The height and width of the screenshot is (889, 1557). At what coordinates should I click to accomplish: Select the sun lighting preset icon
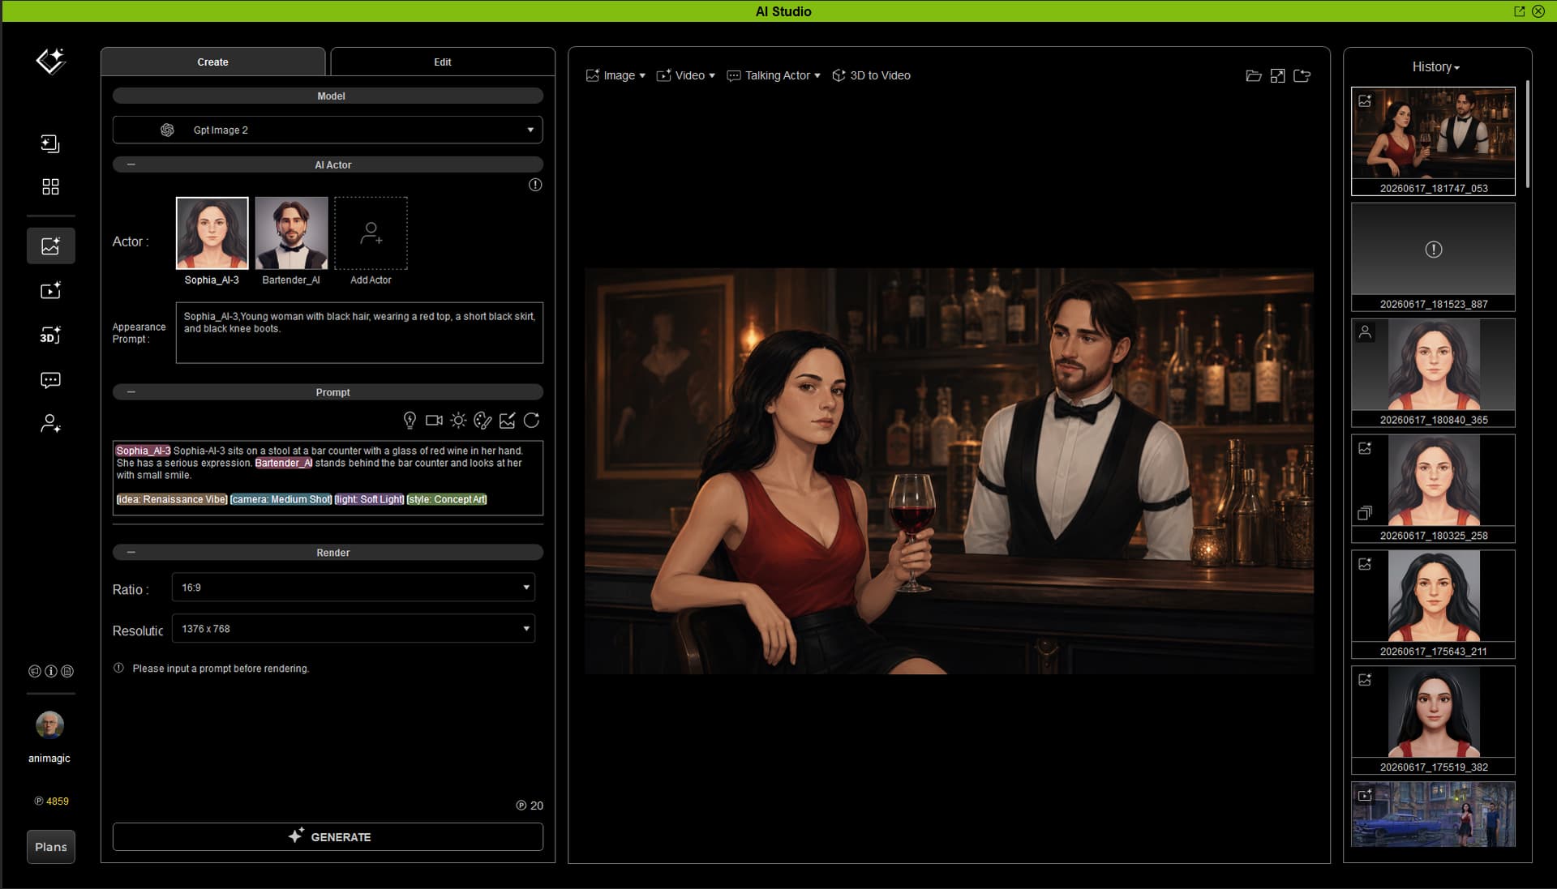coord(458,420)
